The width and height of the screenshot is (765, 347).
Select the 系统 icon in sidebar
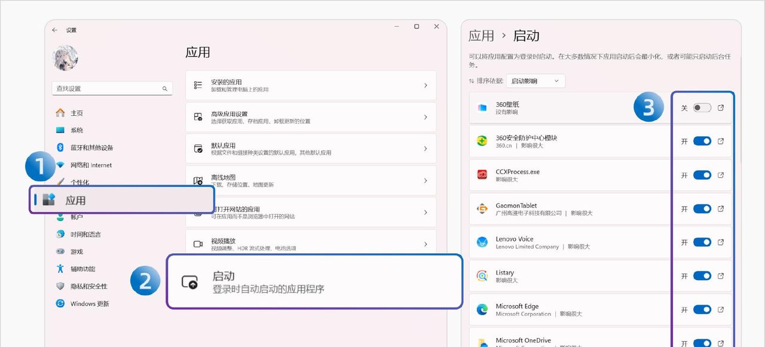pyautogui.click(x=60, y=130)
